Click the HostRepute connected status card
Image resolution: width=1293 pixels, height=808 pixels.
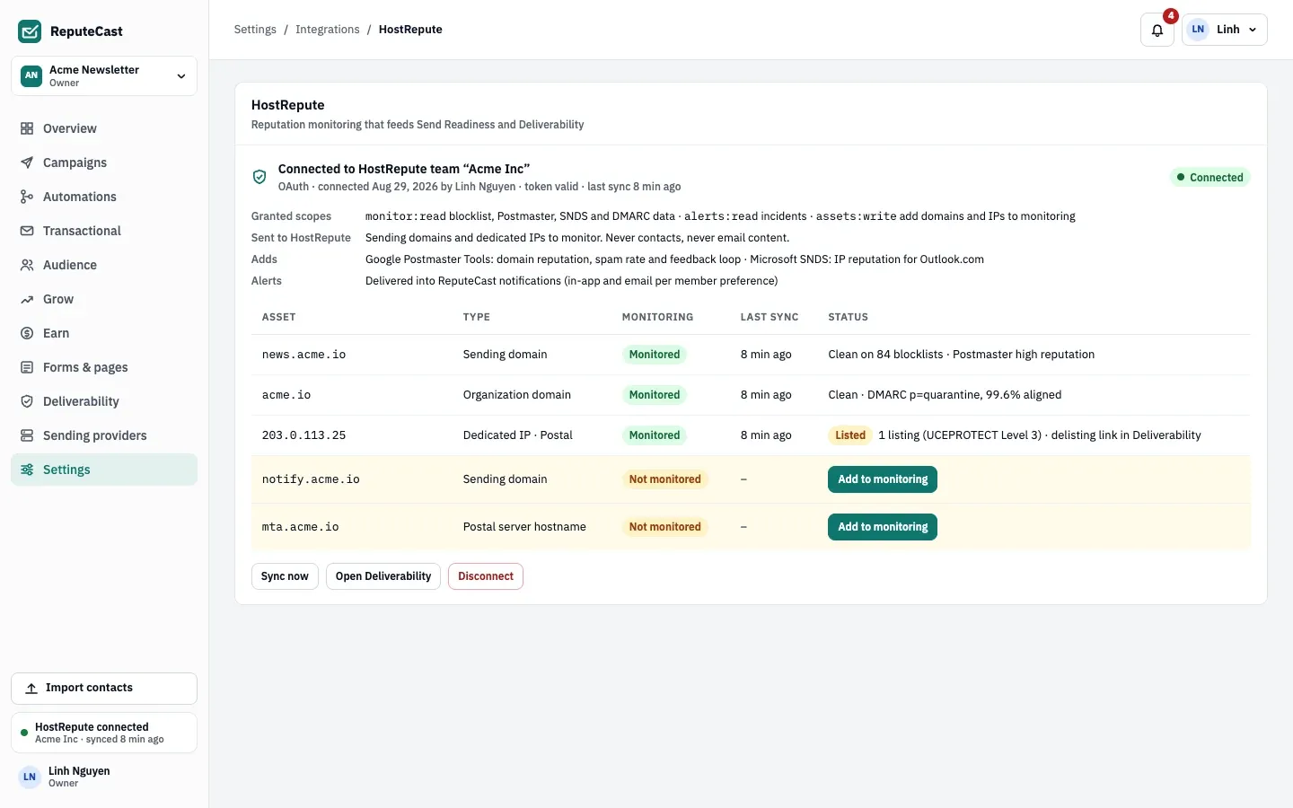point(104,733)
